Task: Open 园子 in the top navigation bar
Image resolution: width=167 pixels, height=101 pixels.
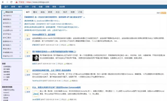Action: pos(6,7)
